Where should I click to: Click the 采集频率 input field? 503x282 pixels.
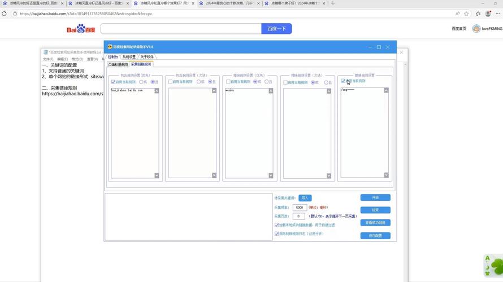point(300,208)
